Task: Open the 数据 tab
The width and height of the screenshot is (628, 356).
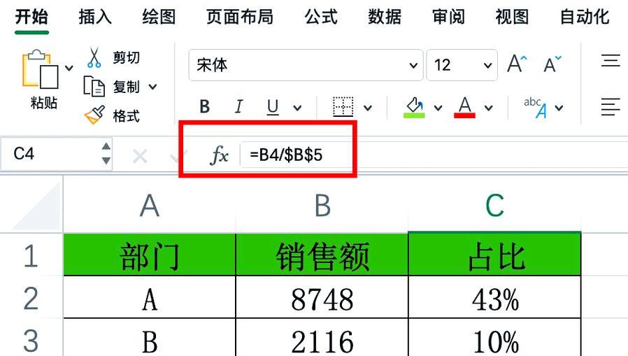Action: [385, 17]
